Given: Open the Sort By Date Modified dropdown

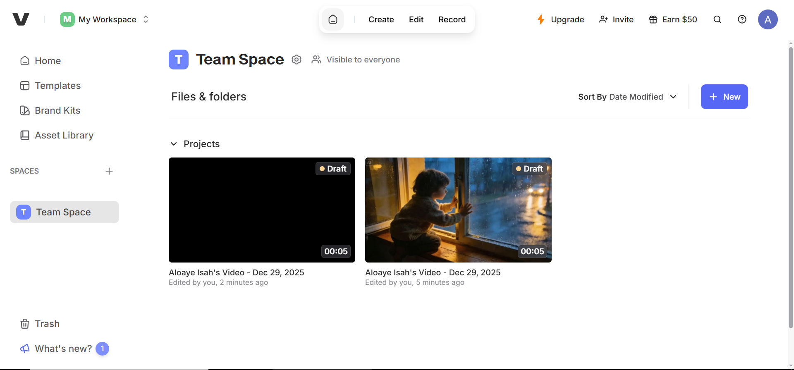Looking at the screenshot, I should click(x=627, y=97).
